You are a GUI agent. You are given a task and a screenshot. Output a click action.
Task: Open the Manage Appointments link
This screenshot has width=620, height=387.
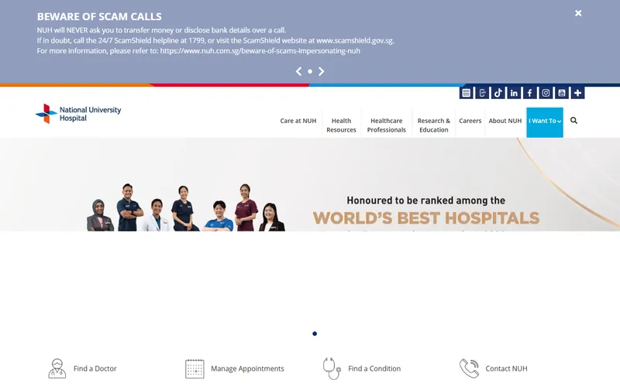tap(247, 368)
